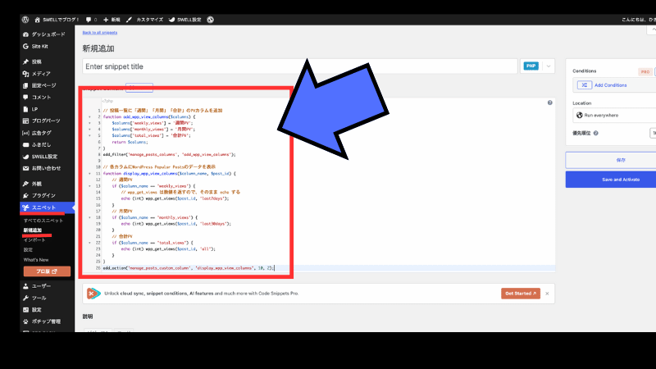Click code line add_action('manage_posts_custom_column'
656x369 pixels.
point(189,268)
